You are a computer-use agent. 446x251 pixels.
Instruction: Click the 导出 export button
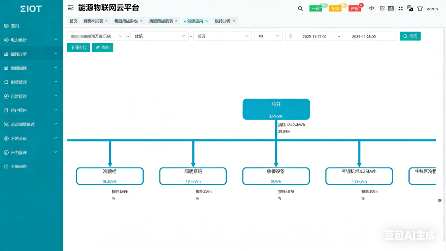(102, 47)
